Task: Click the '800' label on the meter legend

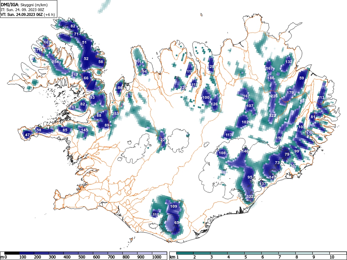Action: (x=126, y=257)
